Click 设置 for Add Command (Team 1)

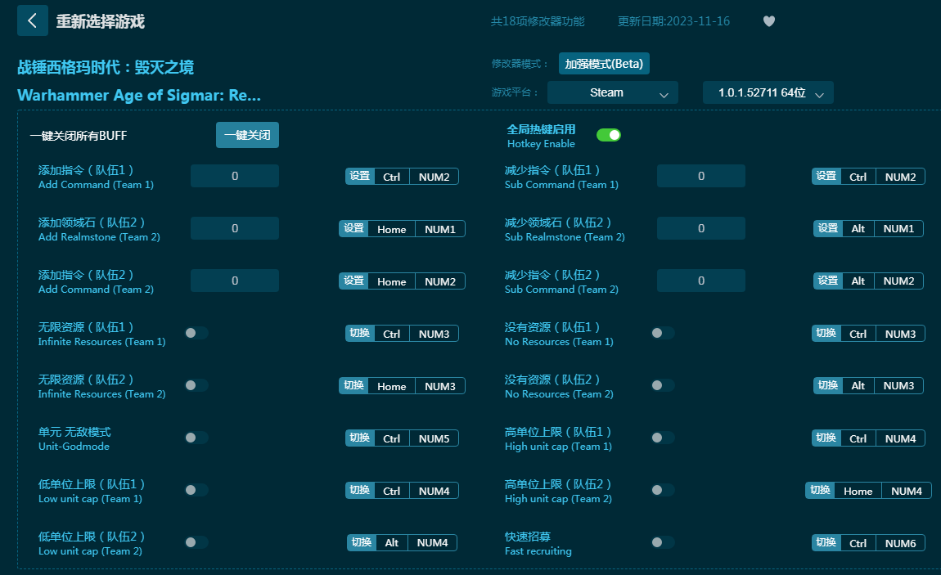pos(360,176)
